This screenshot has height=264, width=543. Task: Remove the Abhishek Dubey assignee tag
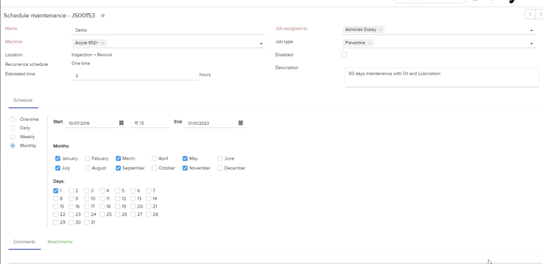(381, 30)
